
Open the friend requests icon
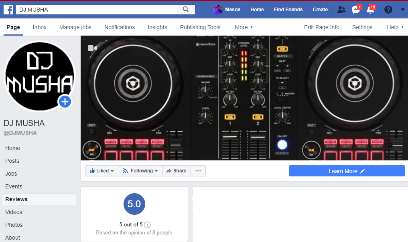click(x=341, y=10)
